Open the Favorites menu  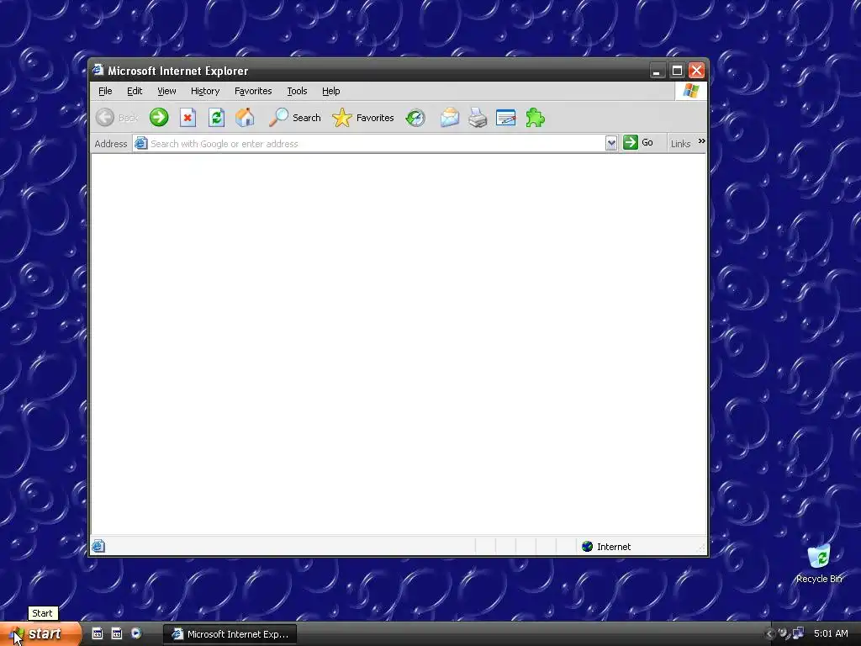tap(252, 91)
